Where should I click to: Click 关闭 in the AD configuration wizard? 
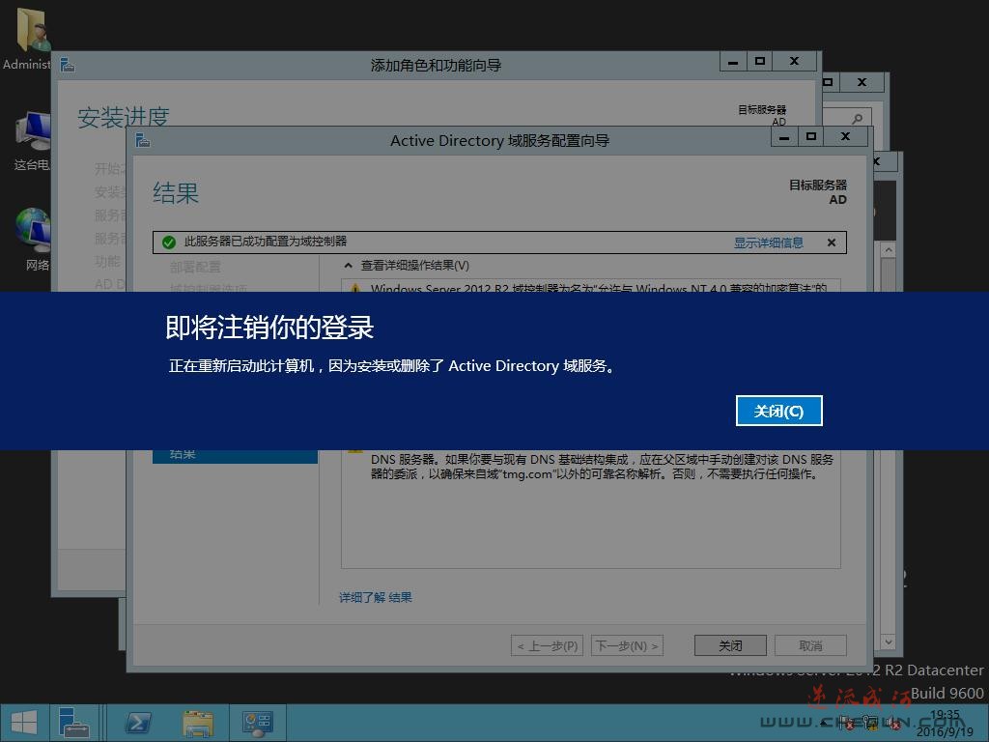point(730,645)
